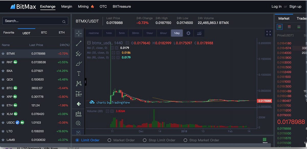Navigate to the Margin section
Viewport: 307px width, 149px height.
(x=67, y=6)
